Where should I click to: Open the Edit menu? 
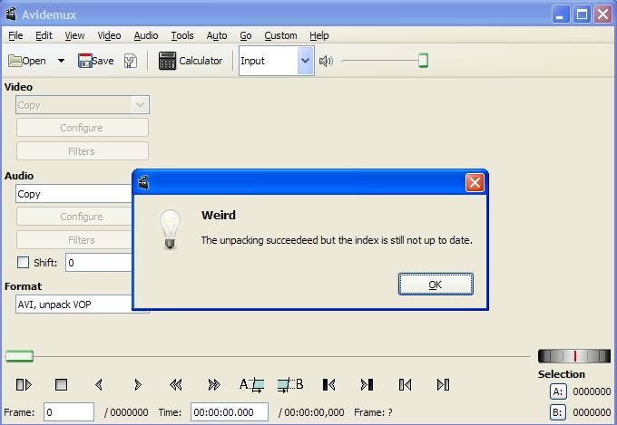(x=44, y=35)
